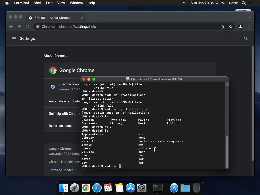Search settings with magnifier icon
260x195 pixels.
[x=246, y=39]
